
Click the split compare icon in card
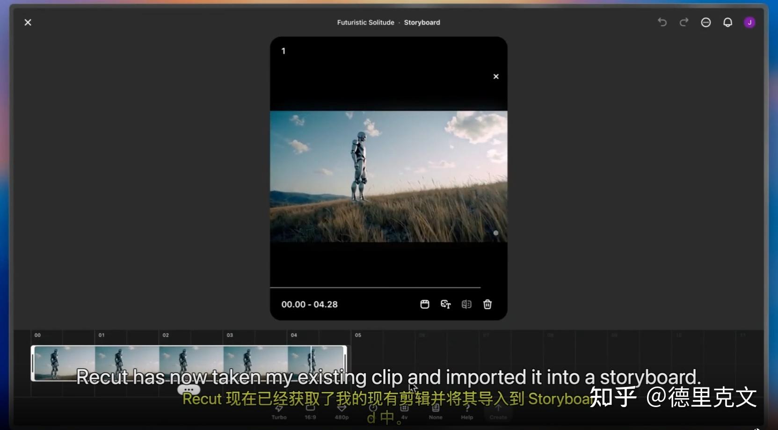(x=466, y=304)
